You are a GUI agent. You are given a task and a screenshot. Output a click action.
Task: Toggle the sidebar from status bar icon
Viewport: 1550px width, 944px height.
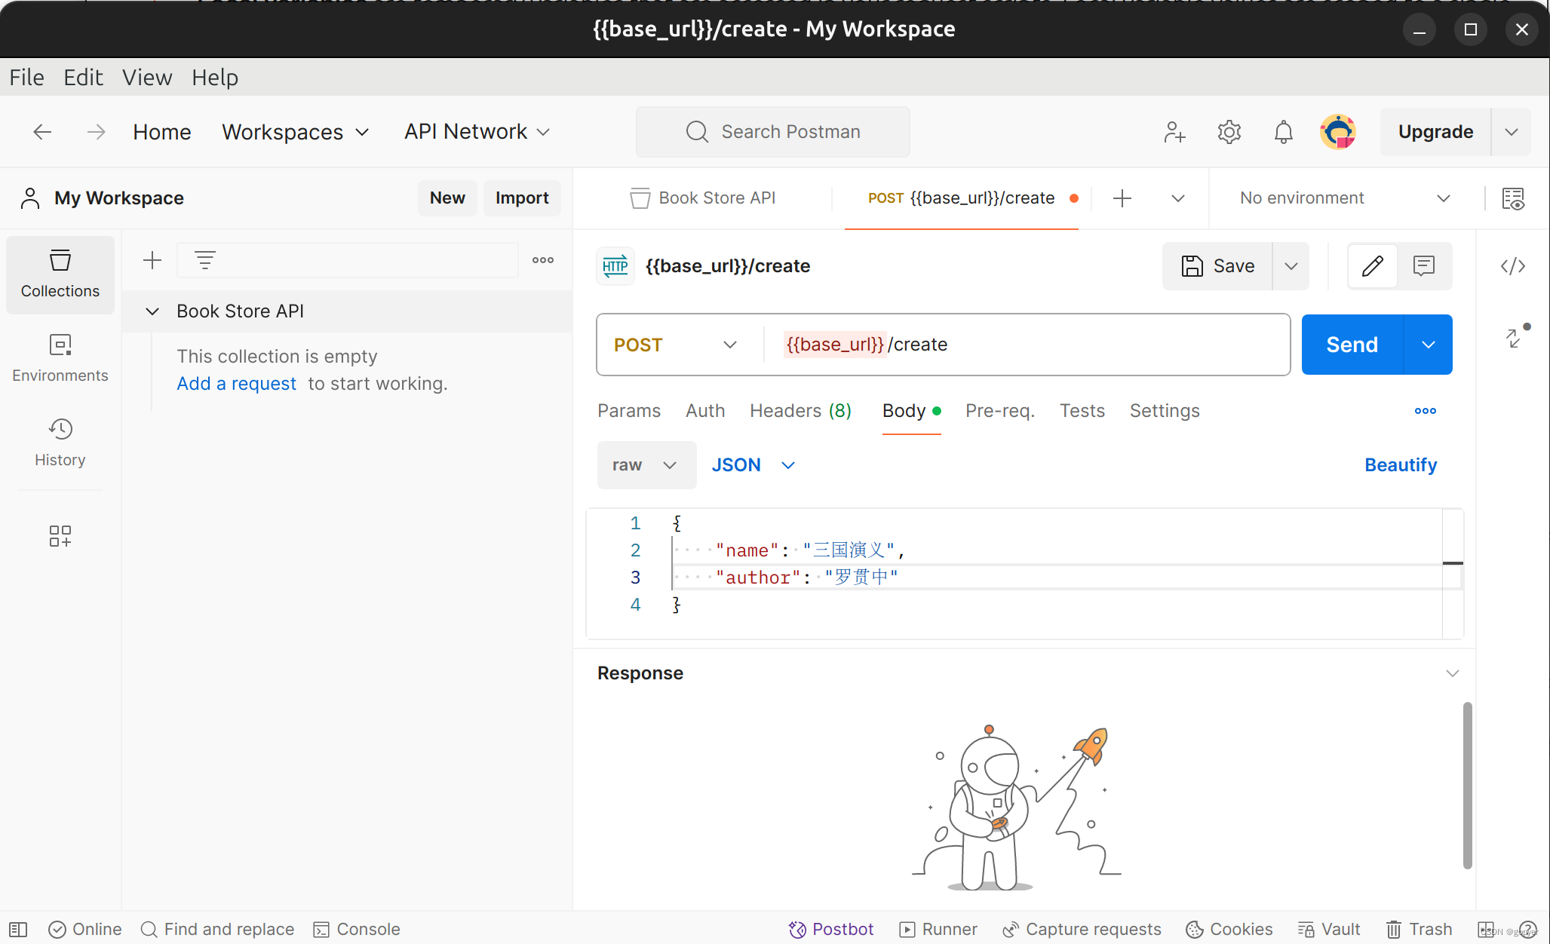[x=18, y=929]
